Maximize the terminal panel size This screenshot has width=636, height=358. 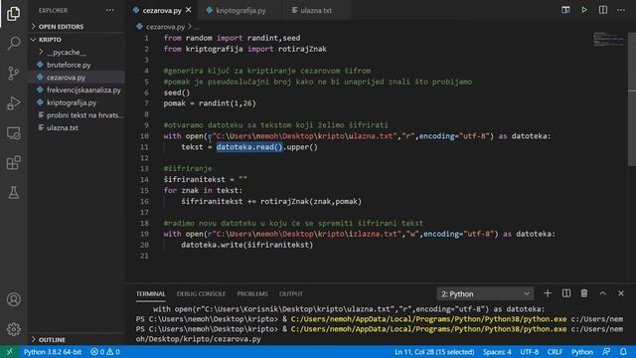pyautogui.click(x=603, y=293)
